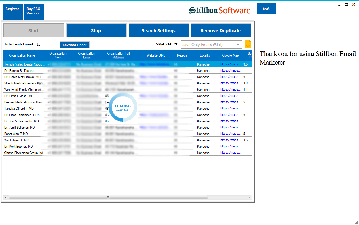Open Google Maps link for Straub Medical Center
359x225 pixels.
[x=231, y=83]
